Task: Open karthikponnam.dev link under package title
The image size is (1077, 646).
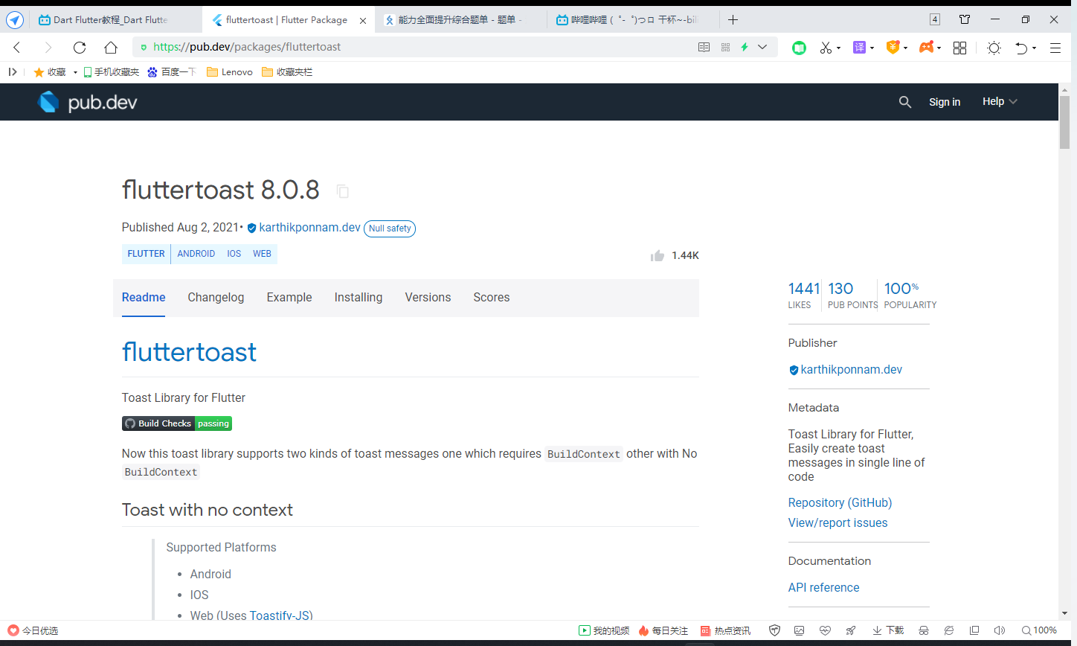Action: pos(309,228)
